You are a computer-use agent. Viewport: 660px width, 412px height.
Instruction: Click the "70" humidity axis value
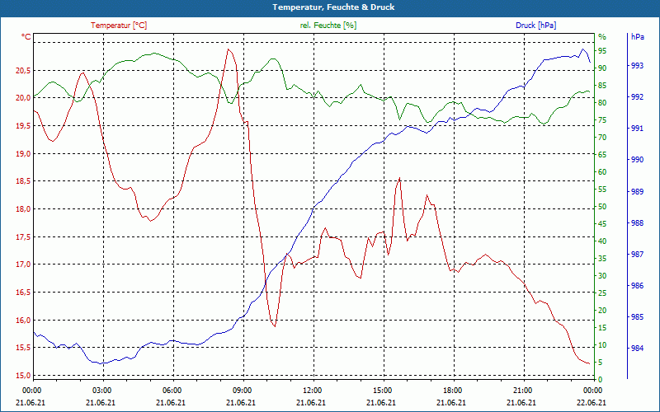pyautogui.click(x=602, y=138)
